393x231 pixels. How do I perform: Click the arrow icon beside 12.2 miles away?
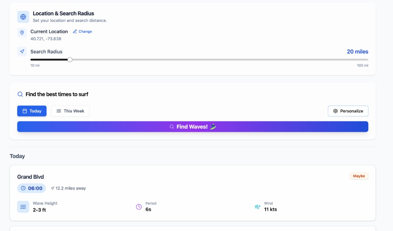click(x=53, y=188)
